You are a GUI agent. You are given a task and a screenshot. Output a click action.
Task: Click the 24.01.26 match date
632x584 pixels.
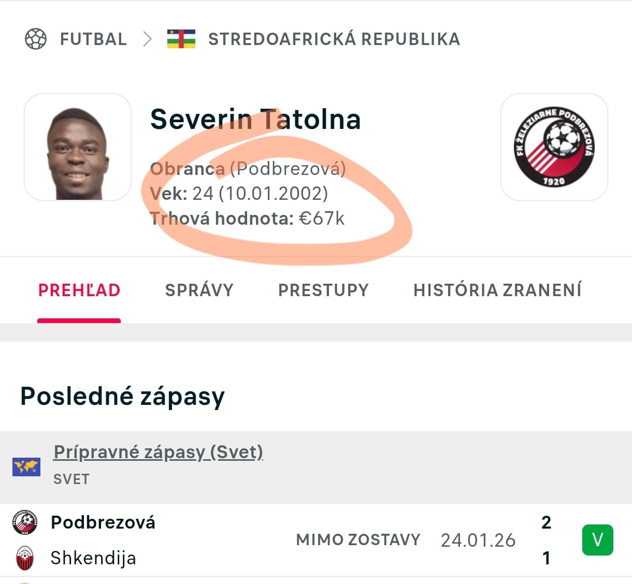478,540
